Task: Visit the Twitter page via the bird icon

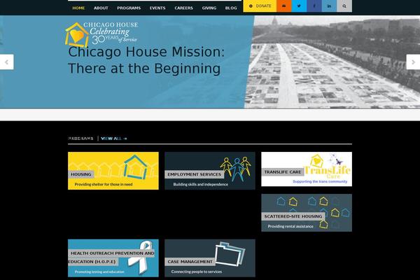Action: [x=299, y=6]
